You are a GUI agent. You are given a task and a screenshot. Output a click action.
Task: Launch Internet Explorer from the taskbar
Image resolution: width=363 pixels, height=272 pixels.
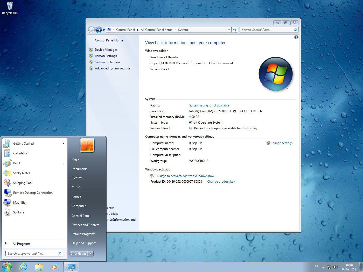[23, 267]
